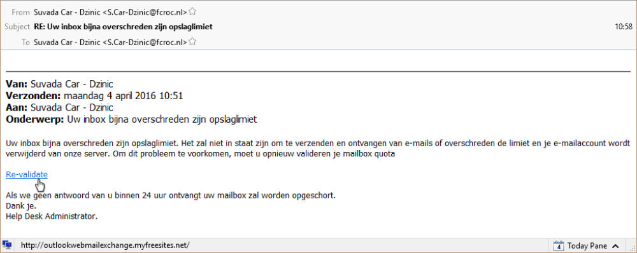This screenshot has height=253, width=637.
Task: Star the recipient address in To field
Action: pyautogui.click(x=192, y=42)
